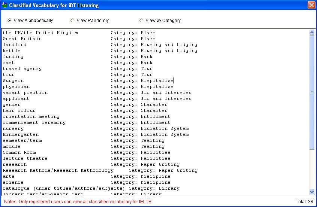
Task: Close the Classified Vocabulary window
Action: coord(311,5)
